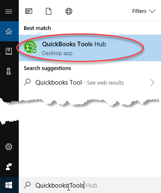Click the Desktop app subtitle
Screen dimensions: 161x193
[57, 53]
